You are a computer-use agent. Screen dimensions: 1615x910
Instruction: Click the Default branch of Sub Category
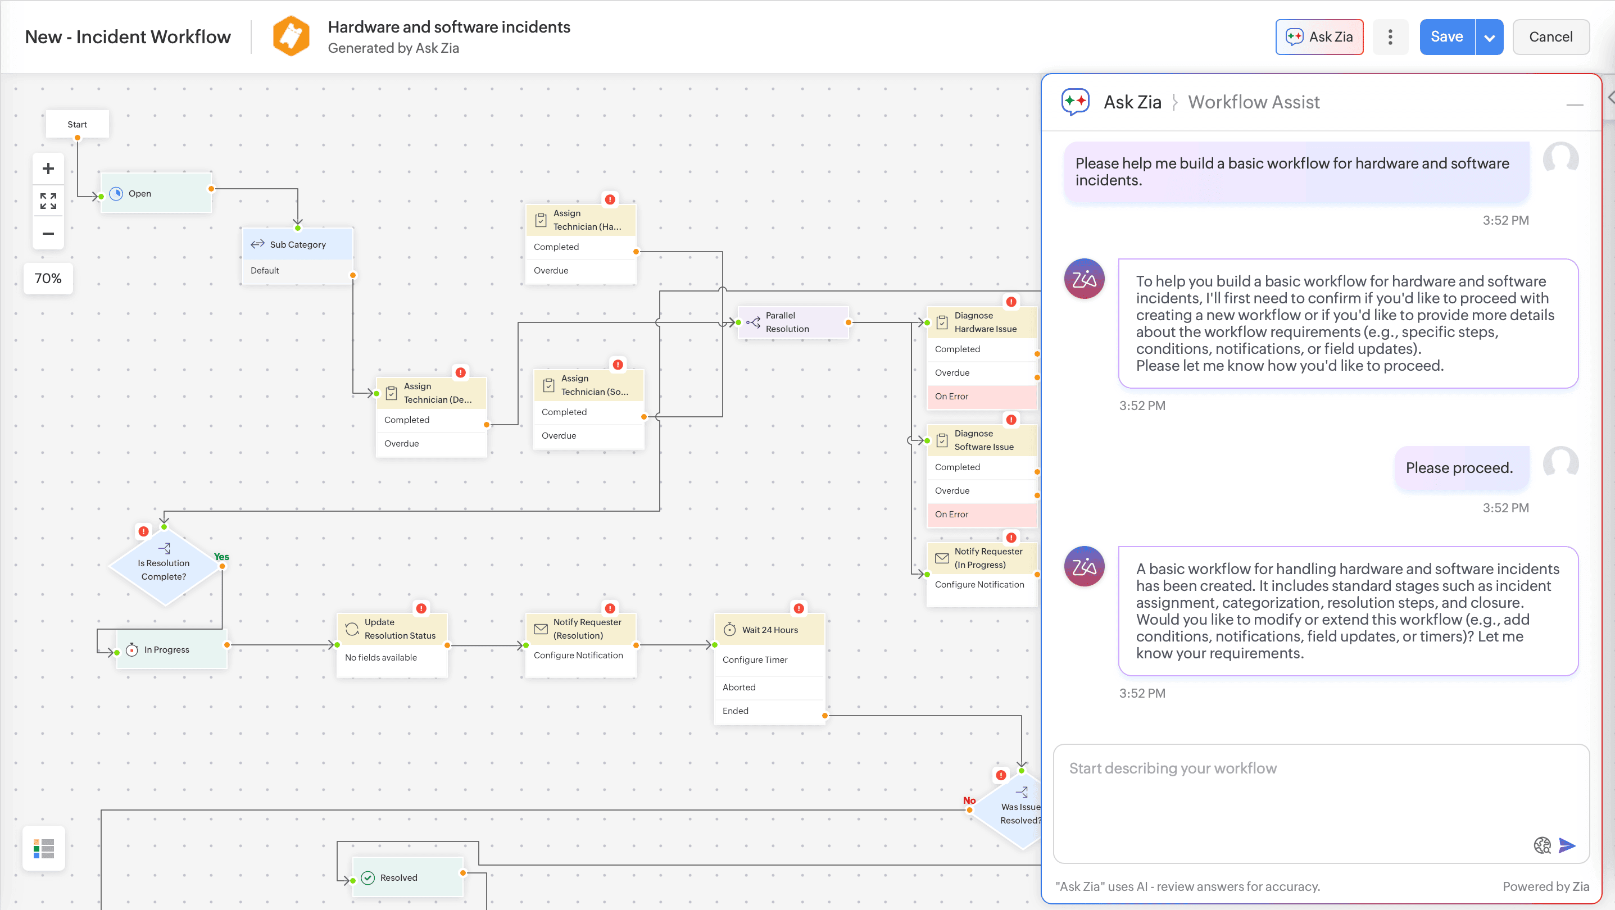tap(298, 271)
